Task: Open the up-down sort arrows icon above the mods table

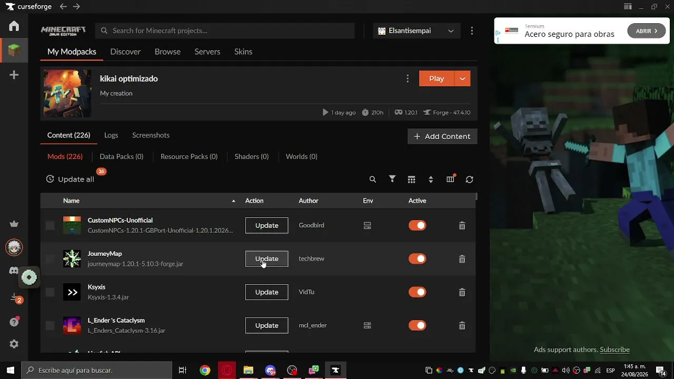Action: click(431, 179)
